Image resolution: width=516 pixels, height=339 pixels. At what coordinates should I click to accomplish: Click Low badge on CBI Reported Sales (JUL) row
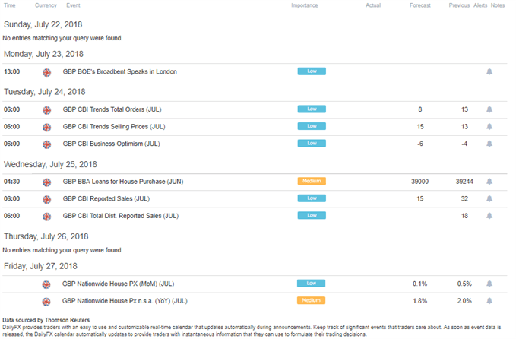click(312, 198)
